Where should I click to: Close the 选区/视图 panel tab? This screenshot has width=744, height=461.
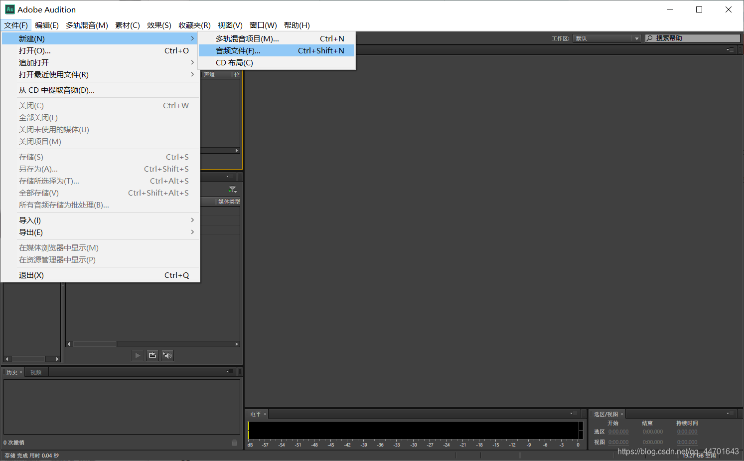pos(622,414)
